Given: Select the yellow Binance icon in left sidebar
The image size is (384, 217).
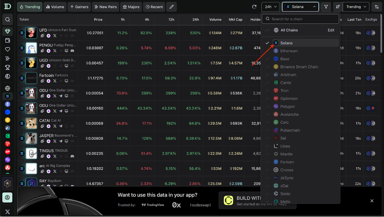Looking at the screenshot, I should click(8, 120).
